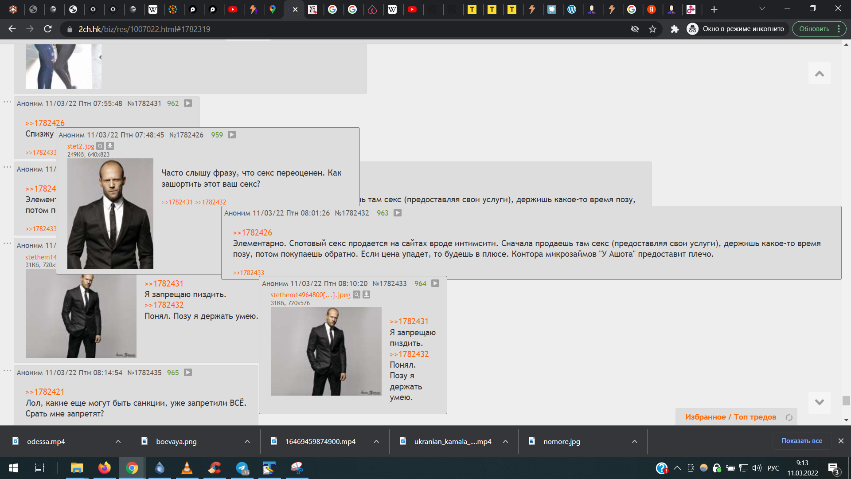The height and width of the screenshot is (479, 851).
Task: Reply icon on post №1782426
Action: (x=232, y=135)
